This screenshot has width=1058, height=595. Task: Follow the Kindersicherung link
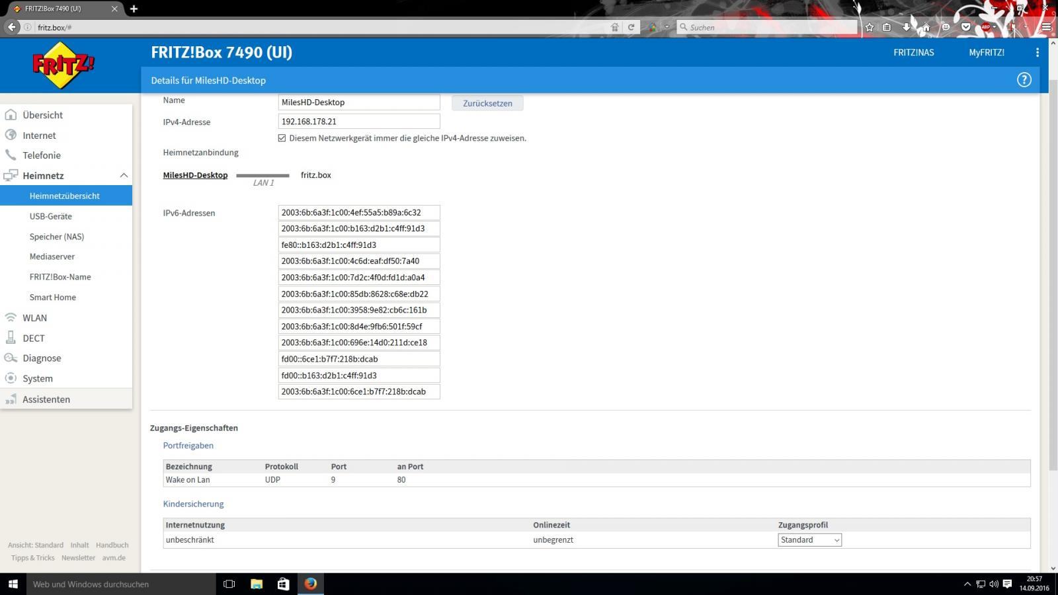tap(194, 504)
